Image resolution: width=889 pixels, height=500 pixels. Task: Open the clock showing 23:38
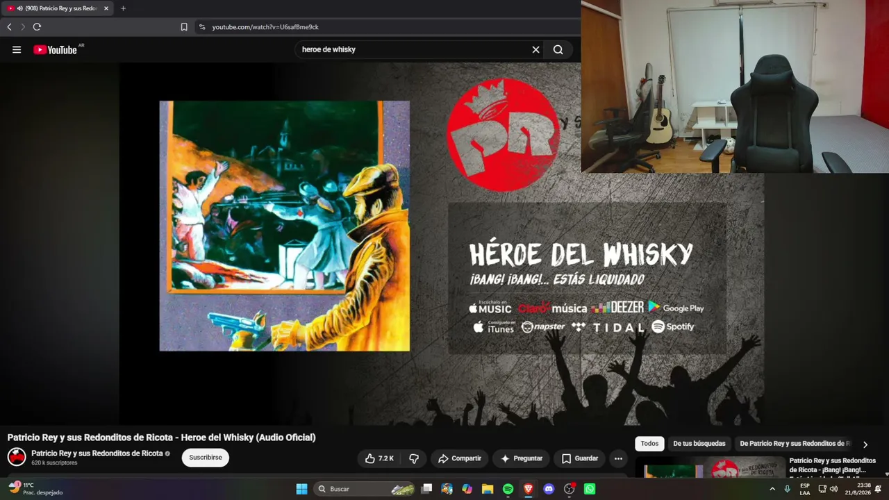(858, 489)
